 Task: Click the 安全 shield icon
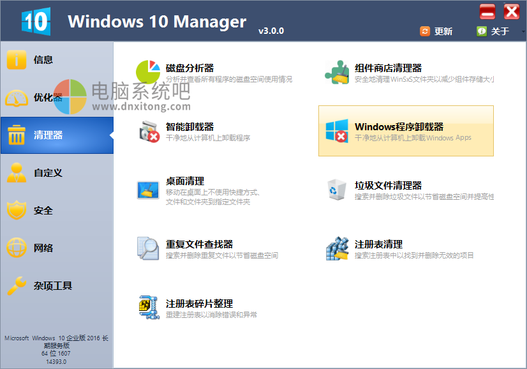(x=16, y=210)
